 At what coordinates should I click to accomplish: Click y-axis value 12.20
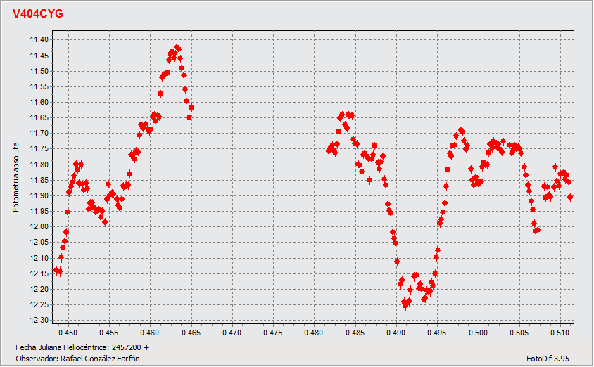coord(39,289)
